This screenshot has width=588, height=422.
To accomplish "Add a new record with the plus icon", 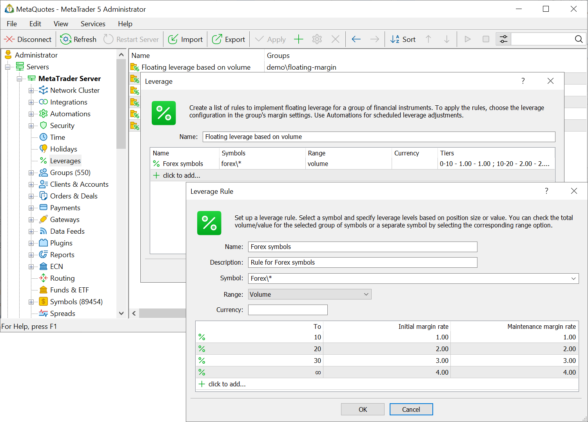I will (x=298, y=39).
